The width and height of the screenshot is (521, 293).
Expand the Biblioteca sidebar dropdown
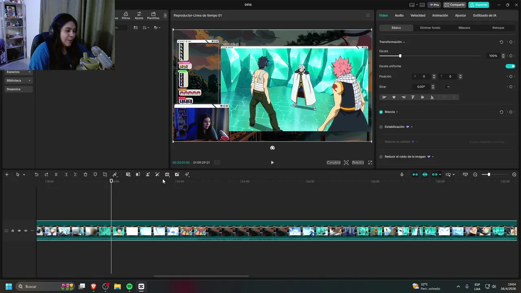(29, 81)
